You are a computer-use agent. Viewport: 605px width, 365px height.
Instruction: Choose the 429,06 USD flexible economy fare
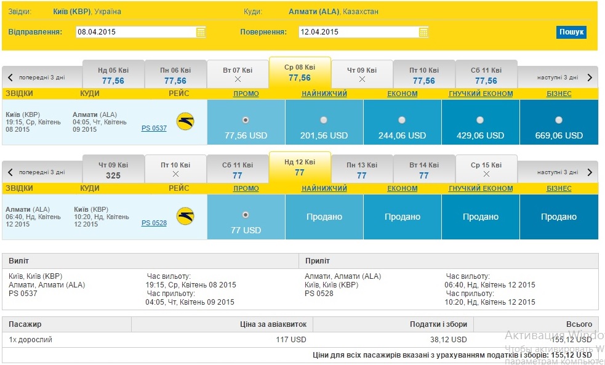[x=480, y=120]
